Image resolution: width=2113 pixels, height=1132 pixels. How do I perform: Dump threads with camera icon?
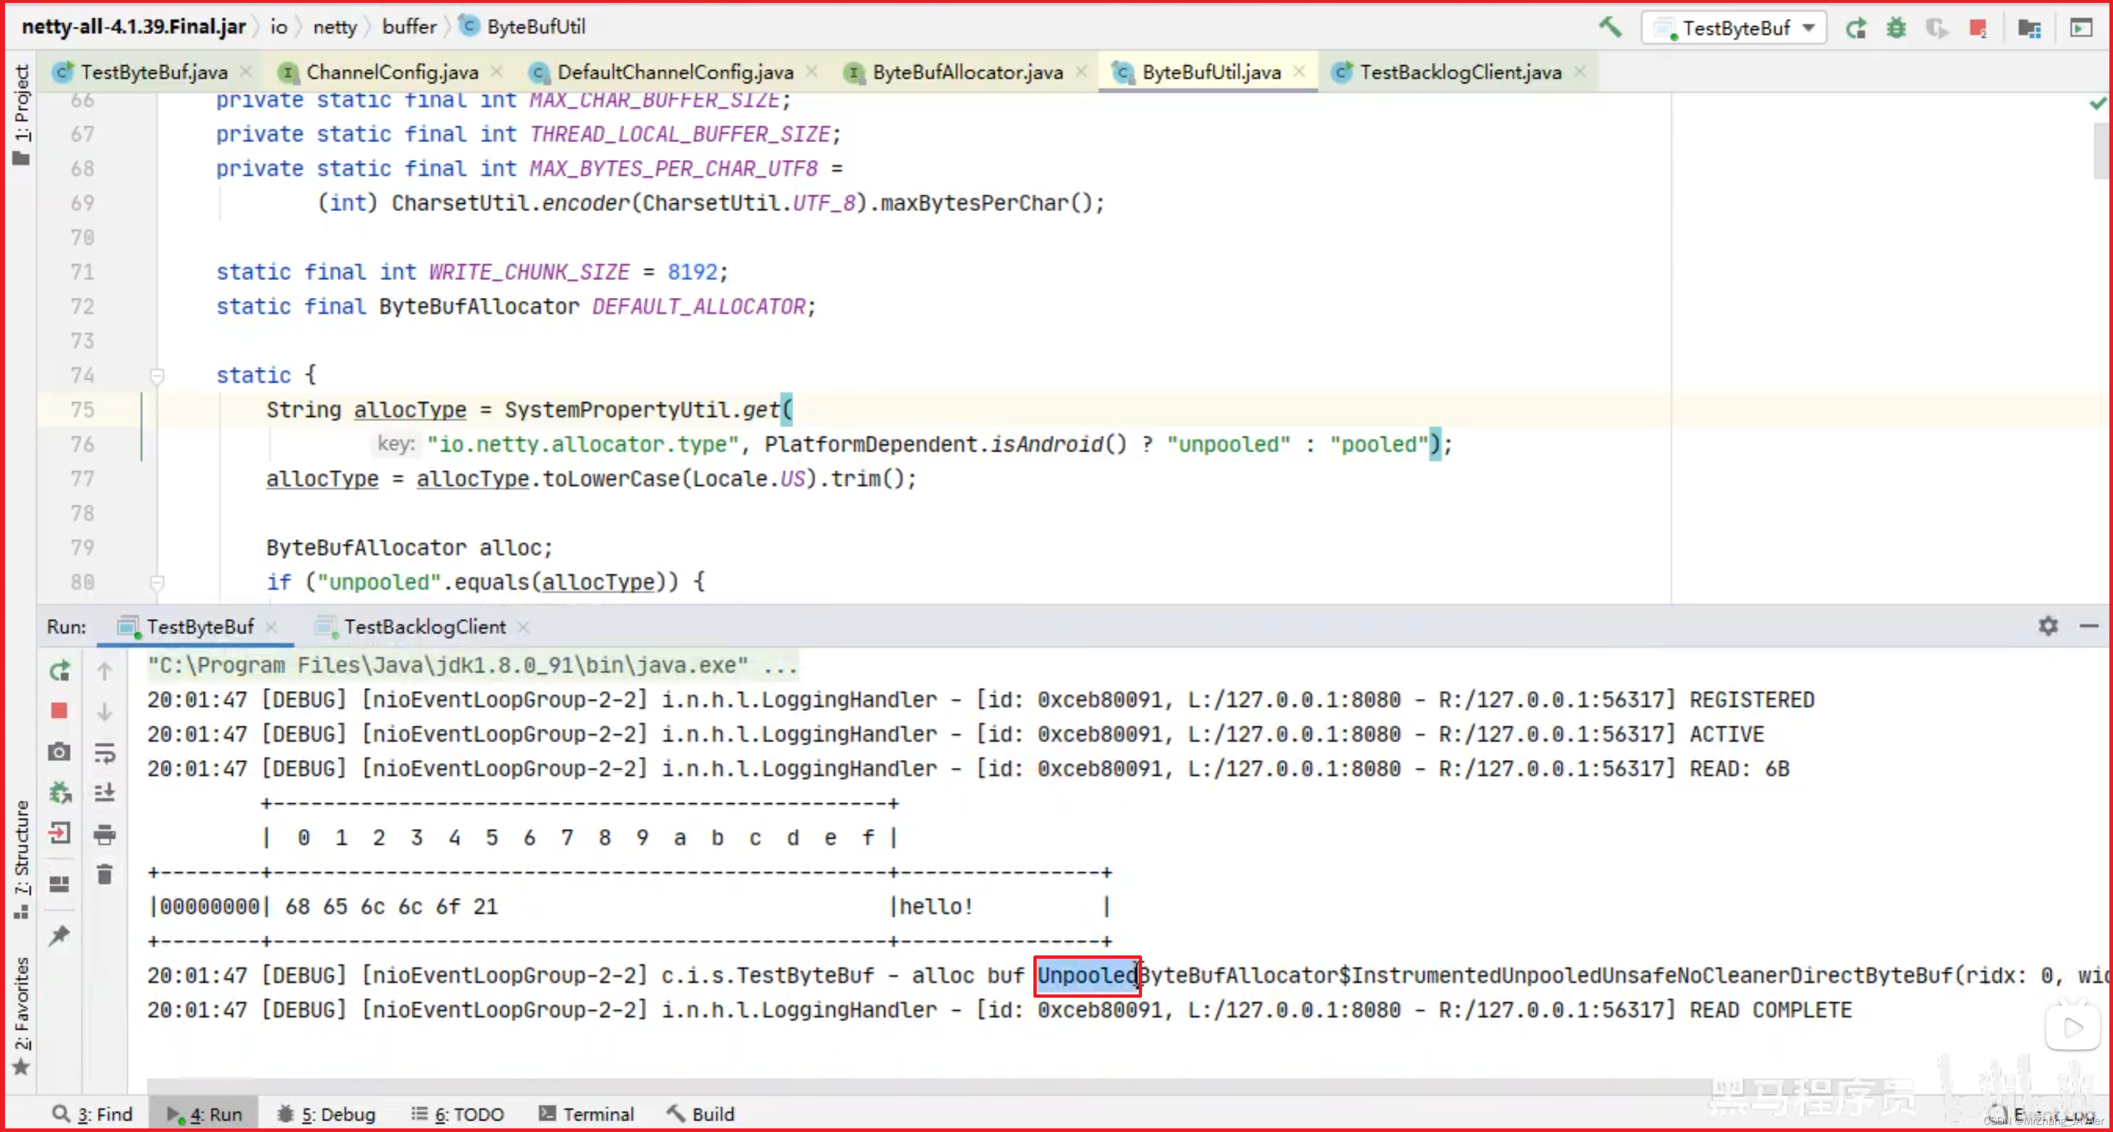click(x=59, y=752)
